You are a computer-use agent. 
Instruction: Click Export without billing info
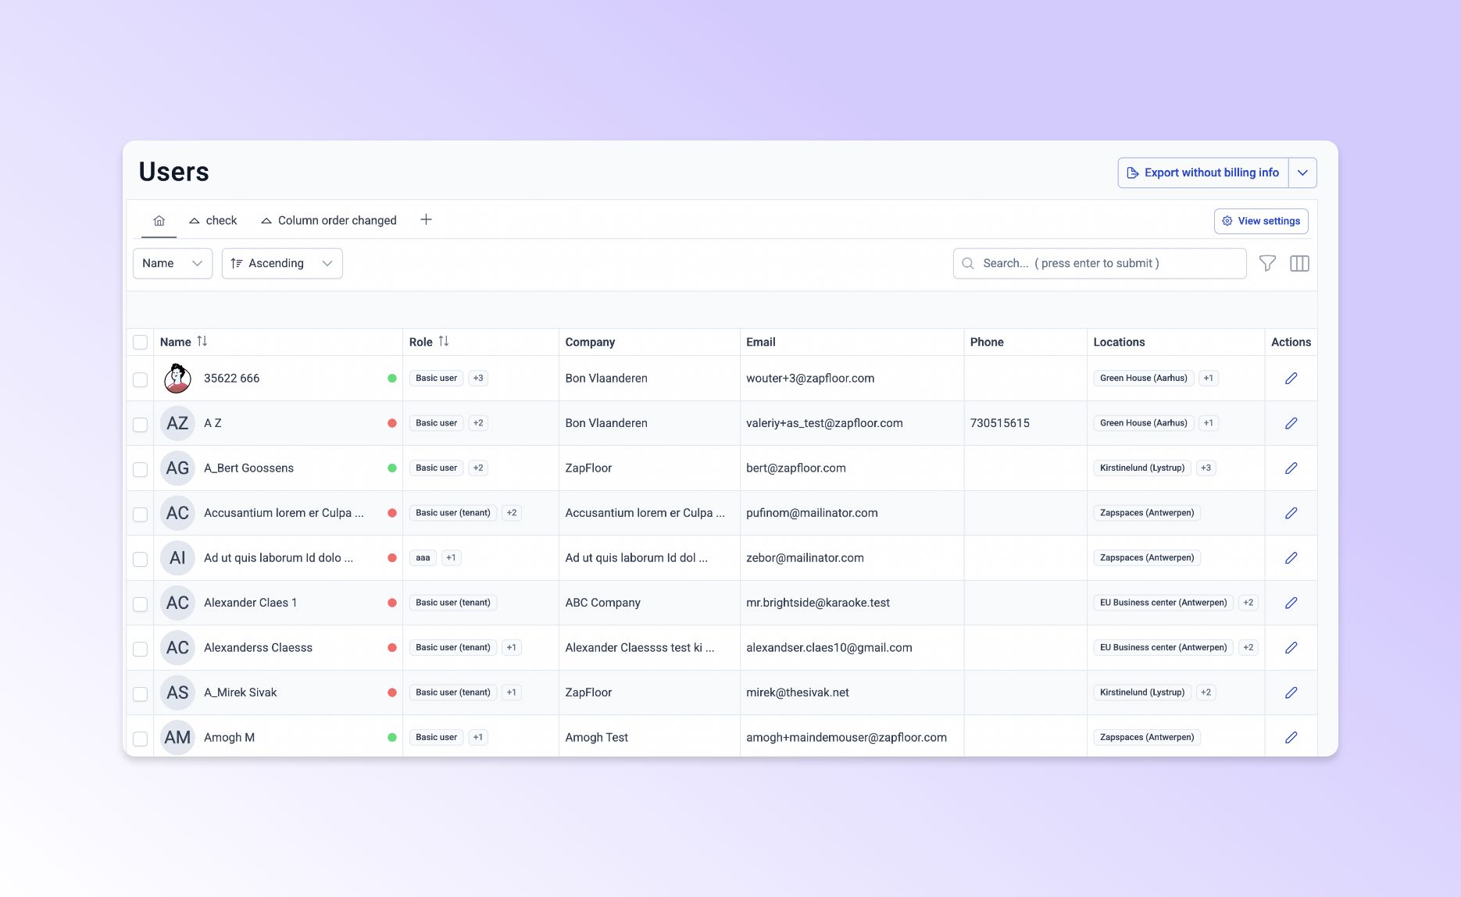tap(1203, 173)
